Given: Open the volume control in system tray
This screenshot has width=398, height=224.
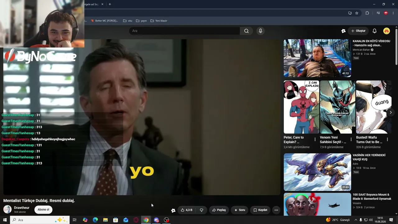Looking at the screenshot, I should 371,220.
